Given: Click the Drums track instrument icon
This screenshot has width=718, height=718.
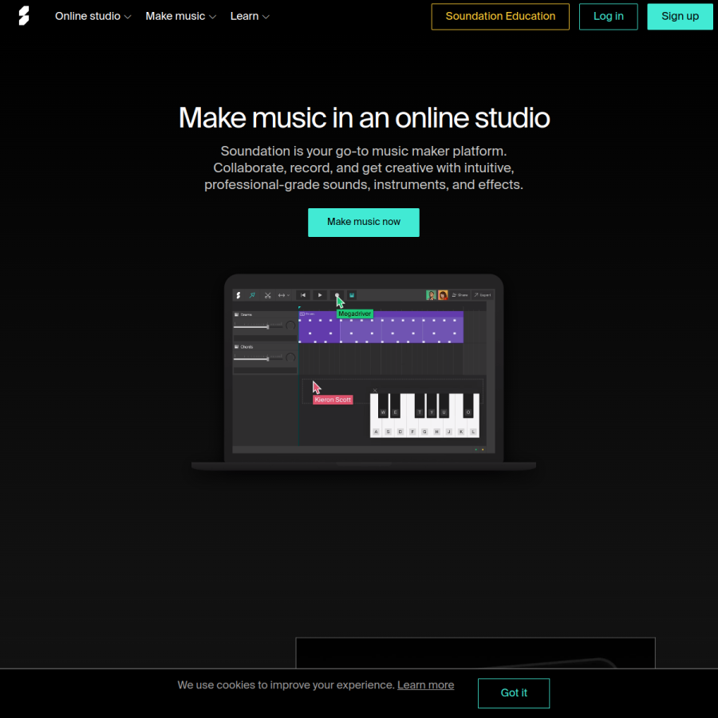Looking at the screenshot, I should [x=237, y=314].
